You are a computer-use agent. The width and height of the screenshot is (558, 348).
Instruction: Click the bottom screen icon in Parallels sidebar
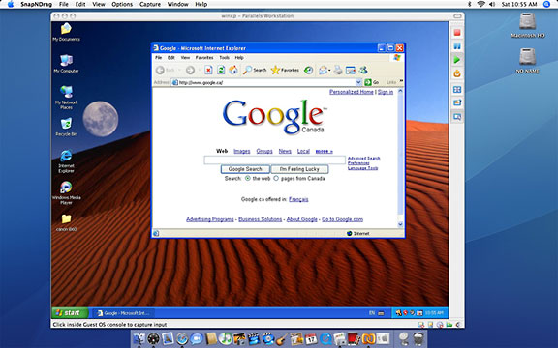pos(457,116)
